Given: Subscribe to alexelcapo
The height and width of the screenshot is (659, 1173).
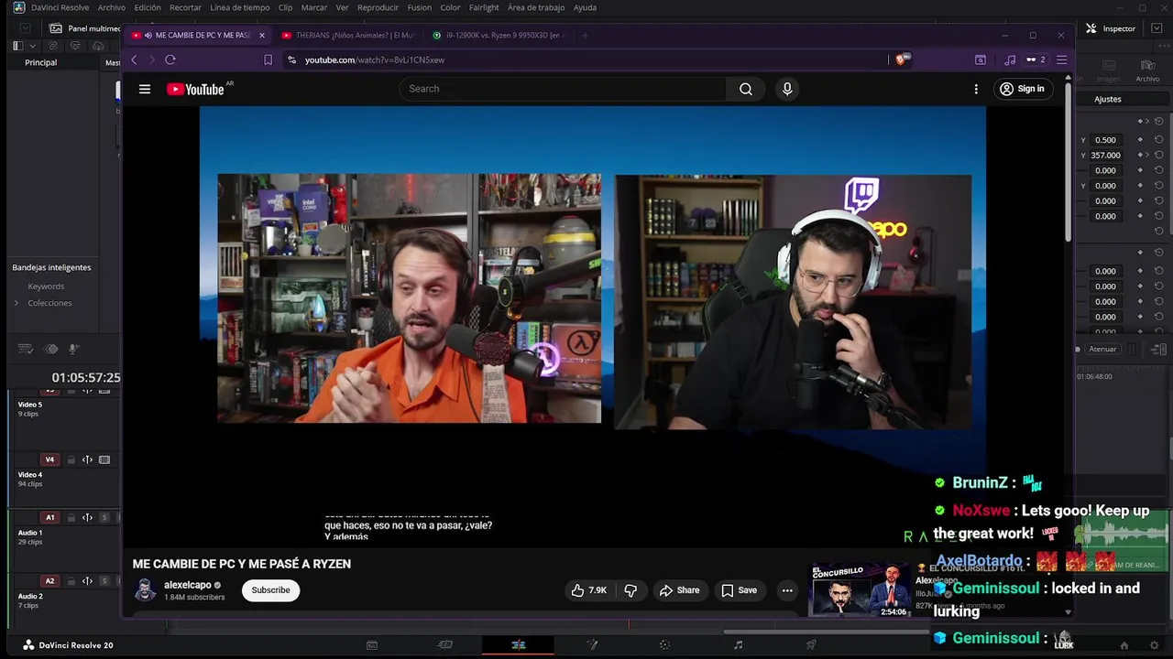Looking at the screenshot, I should coord(271,590).
